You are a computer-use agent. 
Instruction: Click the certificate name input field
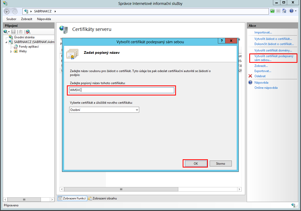(122, 90)
